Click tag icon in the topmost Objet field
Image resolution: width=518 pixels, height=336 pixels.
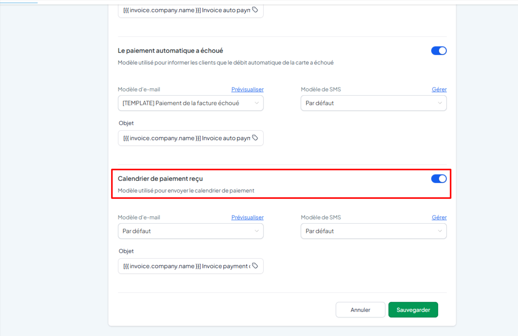(255, 10)
